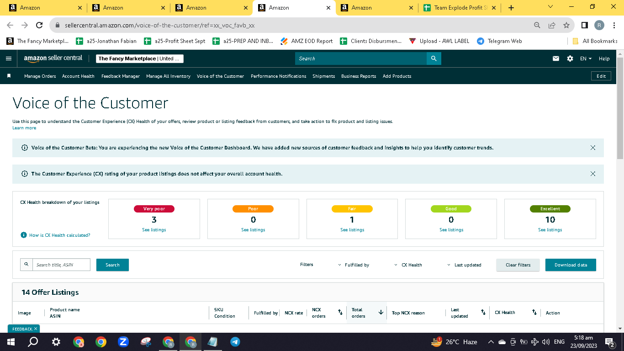The image size is (624, 351).
Task: Open Windows notification center
Action: coord(609,342)
